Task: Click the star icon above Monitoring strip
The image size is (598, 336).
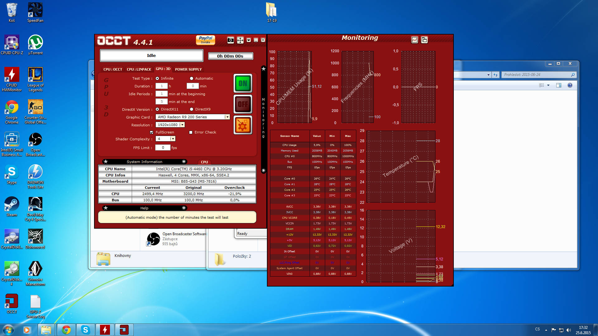Action: point(263,68)
